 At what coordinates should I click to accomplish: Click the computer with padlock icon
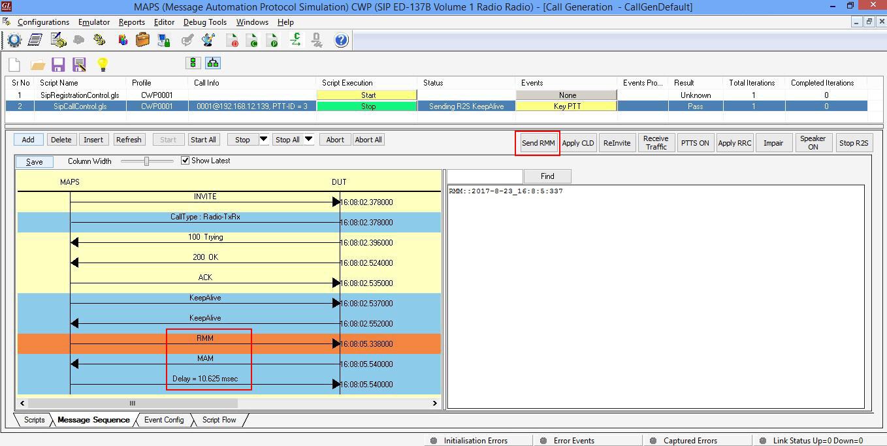(x=164, y=40)
